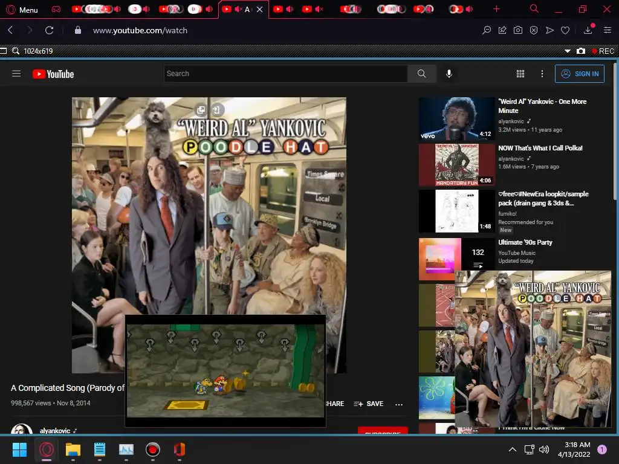Open GX Corner gamepad icon
This screenshot has height=464, width=619.
click(x=56, y=9)
